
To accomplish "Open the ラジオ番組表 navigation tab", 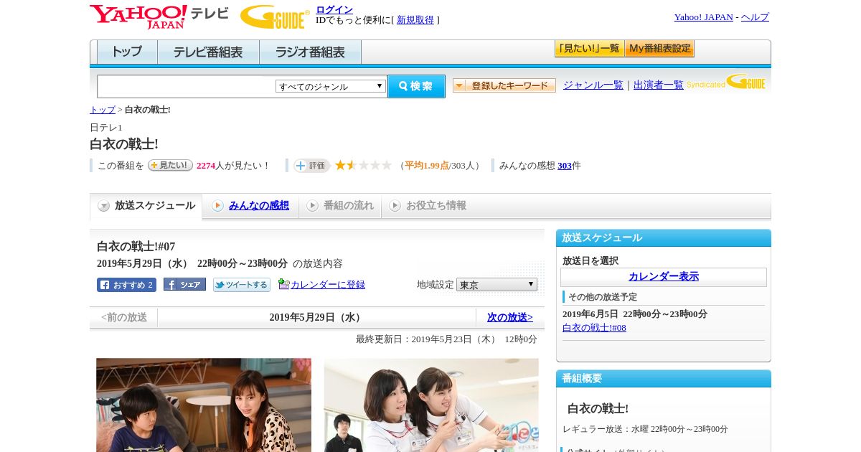I will (x=310, y=52).
